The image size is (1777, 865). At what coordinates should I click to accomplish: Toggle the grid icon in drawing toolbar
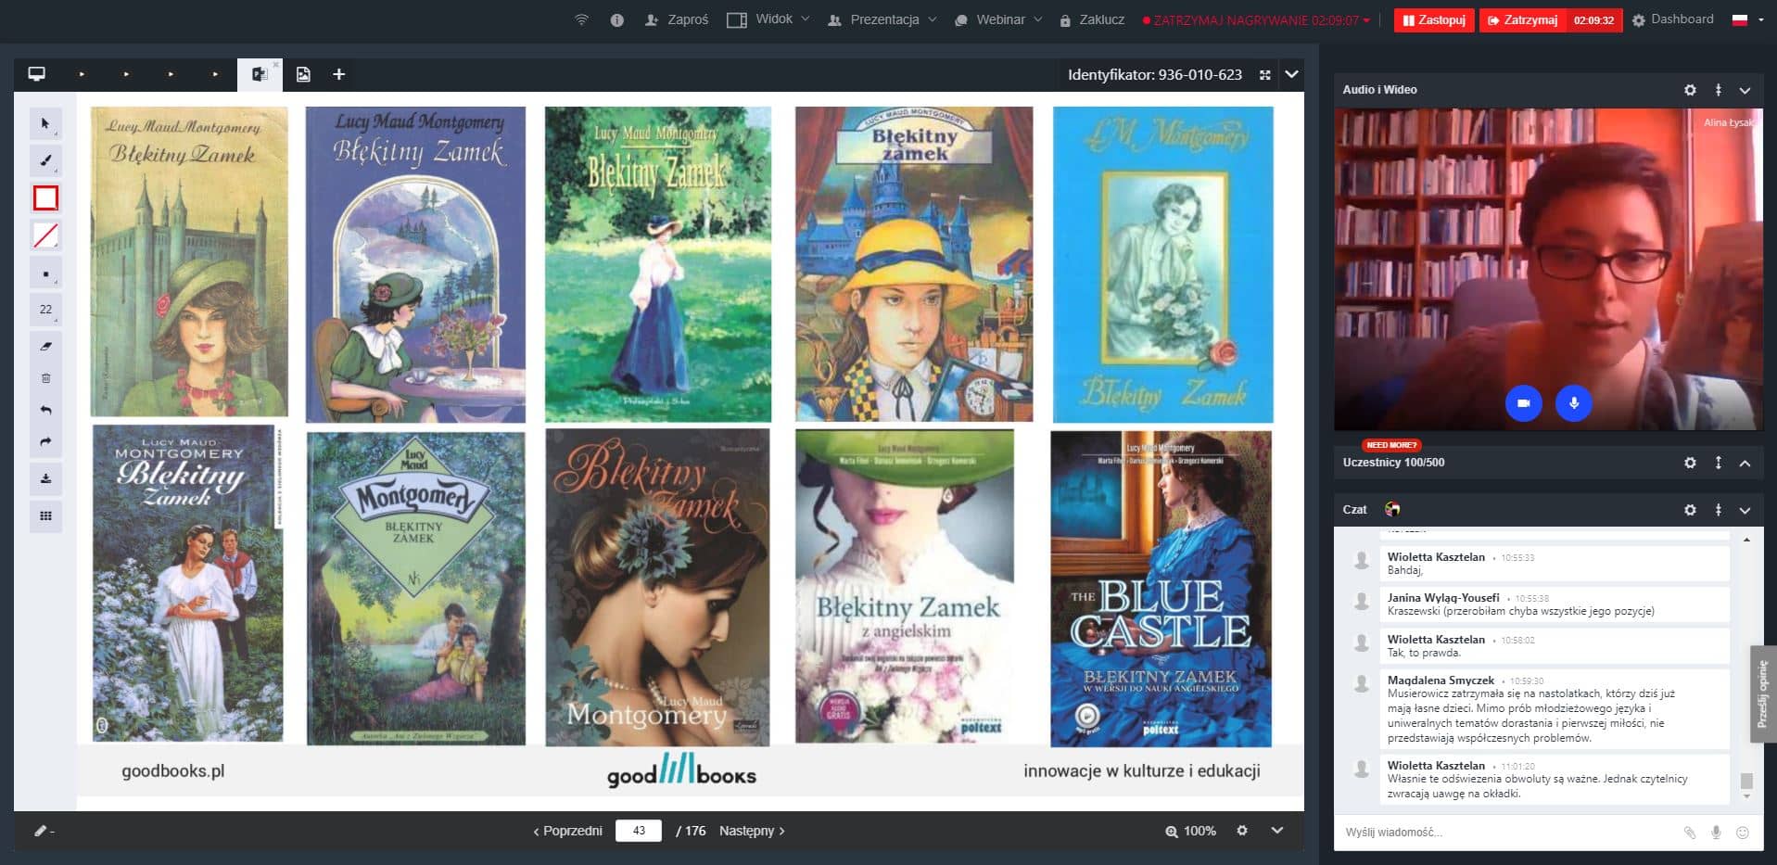[45, 516]
